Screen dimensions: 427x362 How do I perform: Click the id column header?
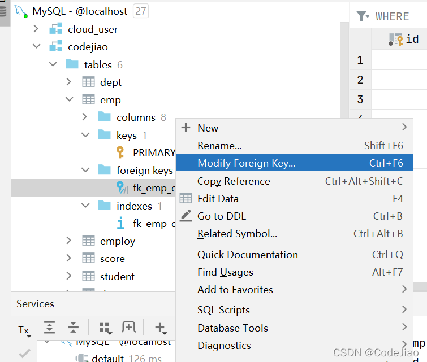(399, 39)
